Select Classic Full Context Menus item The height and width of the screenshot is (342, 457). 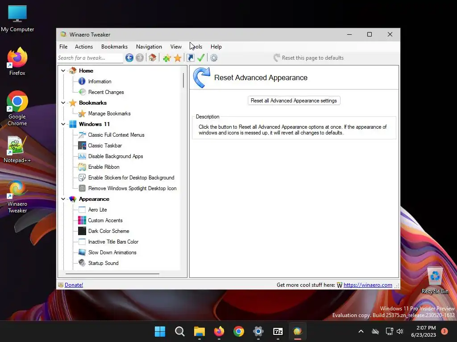click(116, 135)
